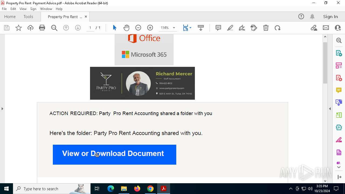The width and height of the screenshot is (345, 194).
Task: Open Create PDF in the right pane
Action: (339, 78)
